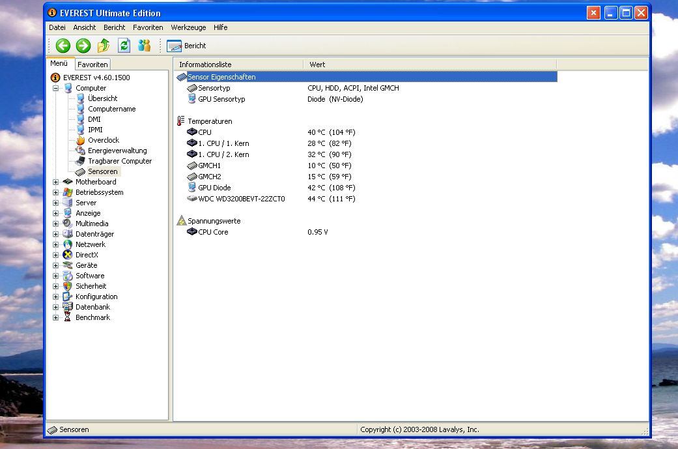
Task: Click the users toolbar icon beside Refresh
Action: coord(144,46)
